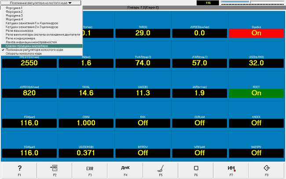Open the ERR error codes icon
The height and width of the screenshot is (179, 286).
tap(90, 168)
